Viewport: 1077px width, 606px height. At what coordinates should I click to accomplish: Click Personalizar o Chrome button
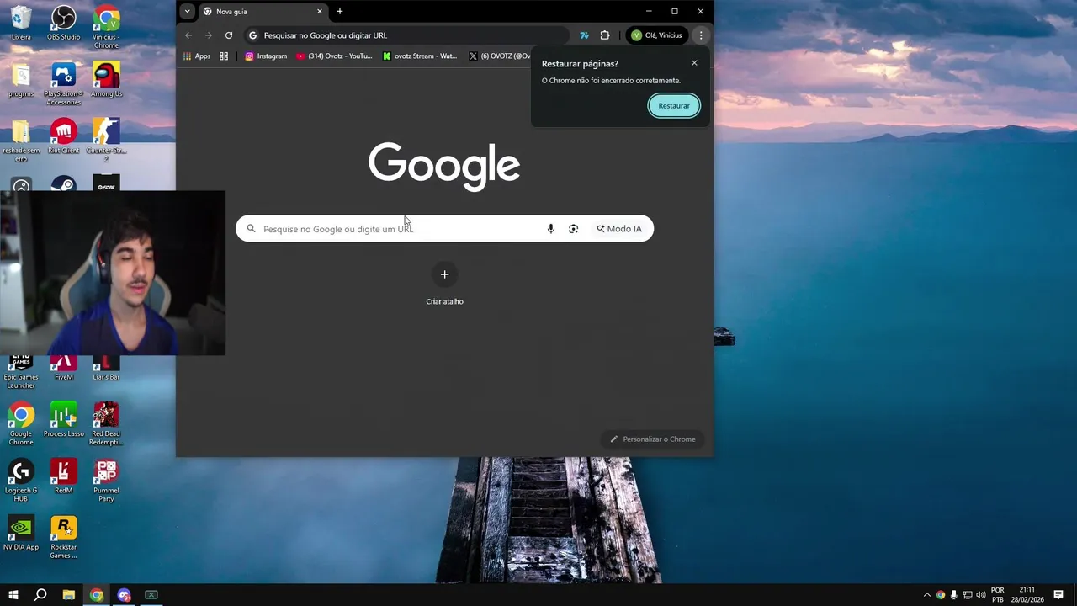[653, 439]
